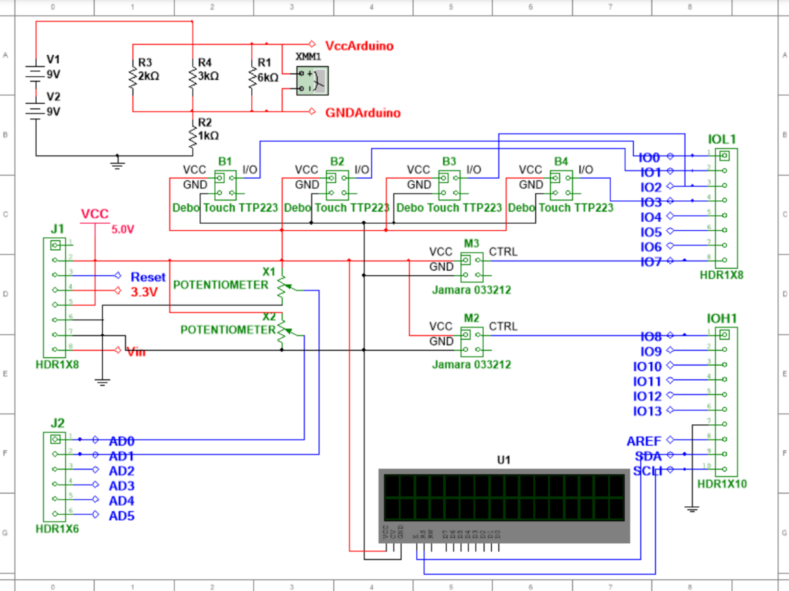Viewport: 789px width, 591px height.
Task: Select the J1 HDR1X8 header
Action: click(x=55, y=297)
